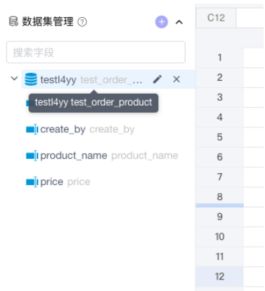265x291 pixels.
Task: Select row 5 header
Action: [x=219, y=137]
